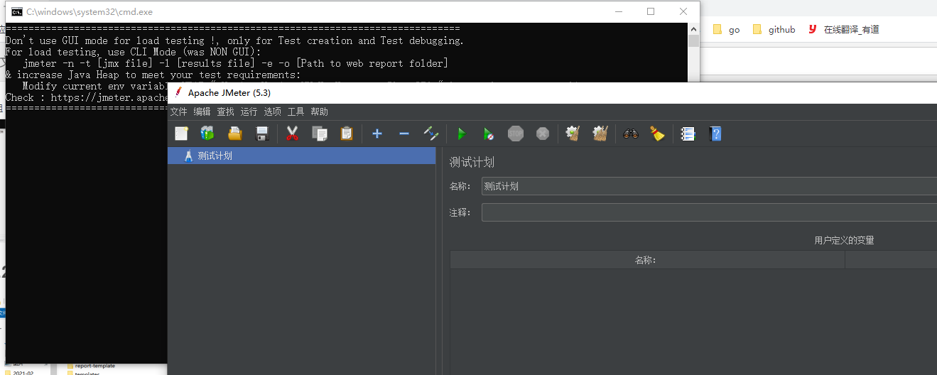This screenshot has height=375, width=937.
Task: Open the Templates icon in JMeter toolbar
Action: [207, 134]
